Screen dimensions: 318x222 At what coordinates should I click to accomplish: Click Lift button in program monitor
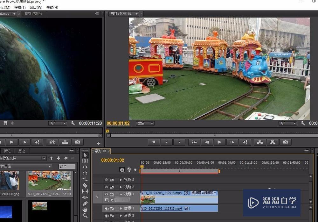click(260, 142)
